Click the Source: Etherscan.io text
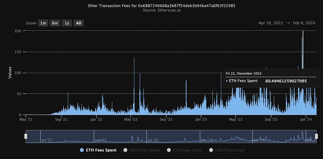 pyautogui.click(x=161, y=10)
